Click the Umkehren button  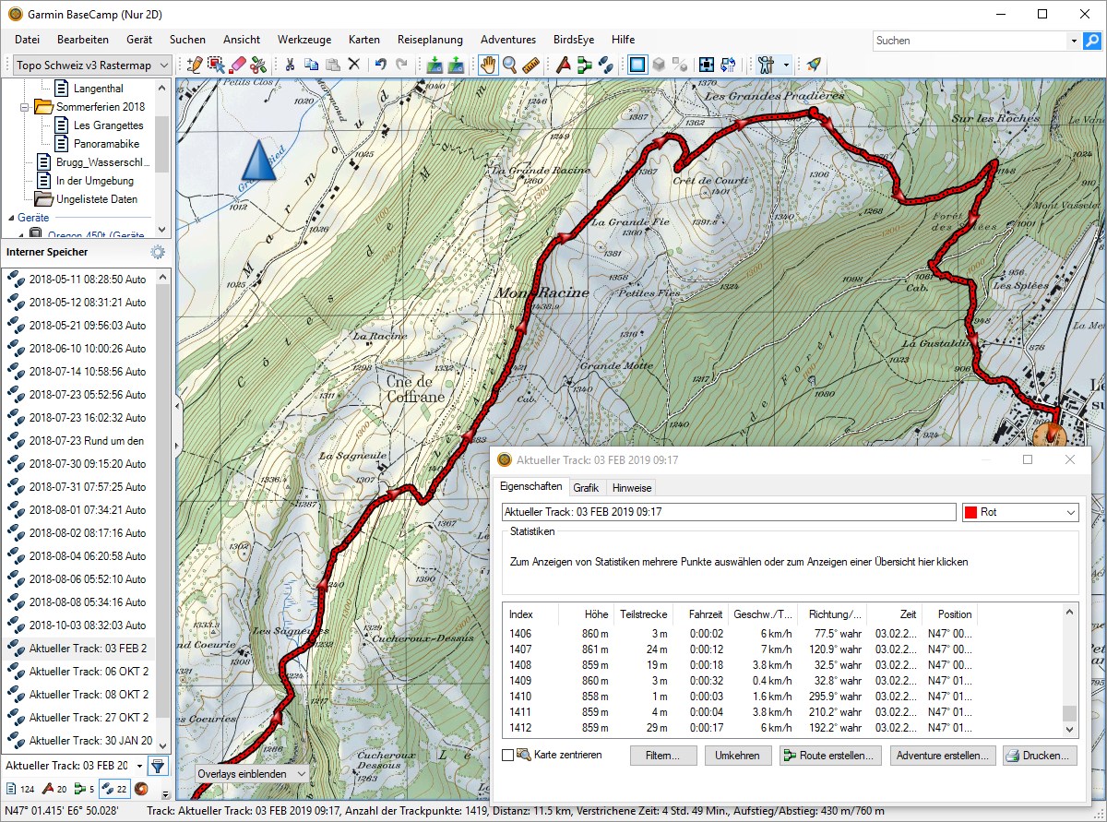(x=738, y=755)
